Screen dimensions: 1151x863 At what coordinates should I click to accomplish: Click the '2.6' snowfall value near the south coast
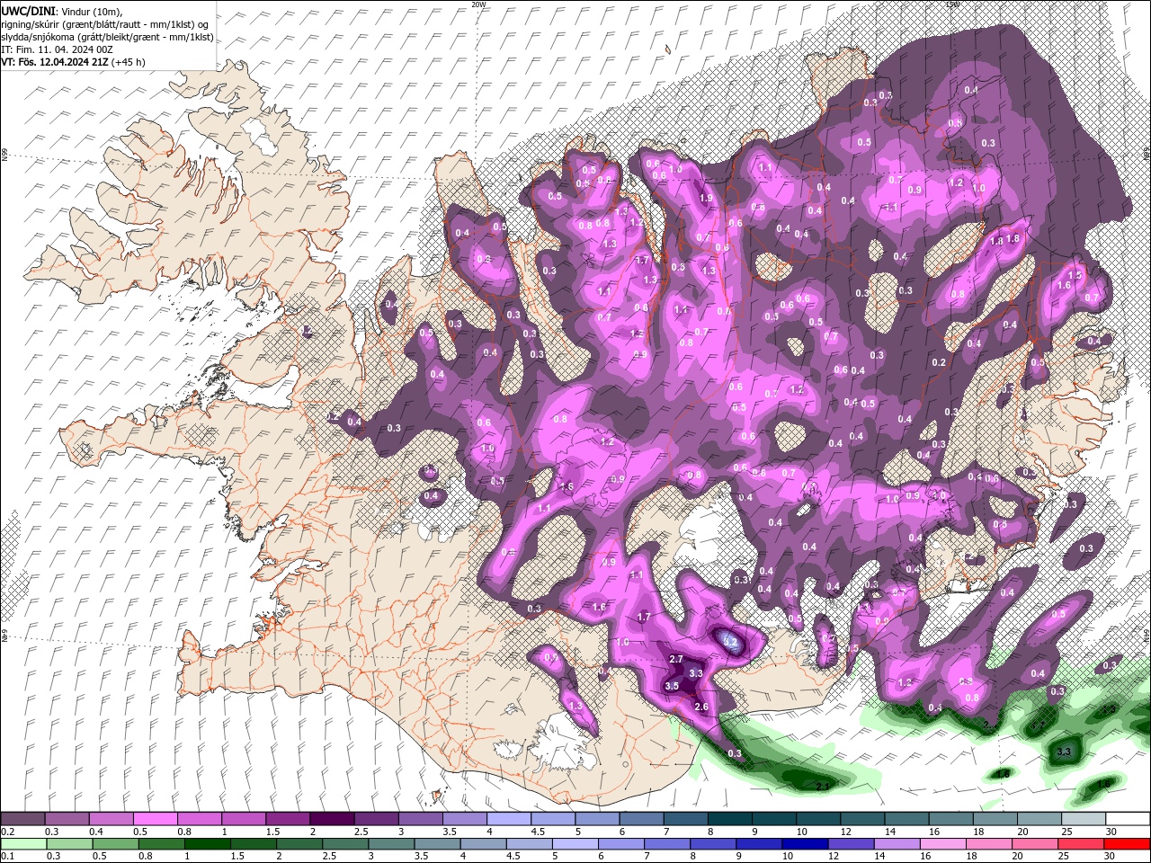(x=702, y=707)
